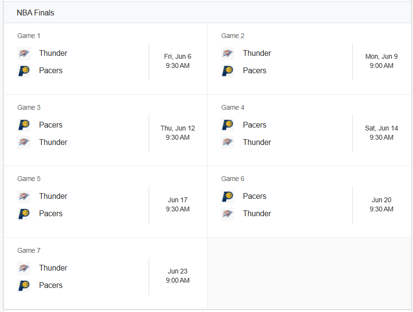Click Thunder logo in Game 4
Screen dimensions: 413x312
pyautogui.click(x=228, y=142)
